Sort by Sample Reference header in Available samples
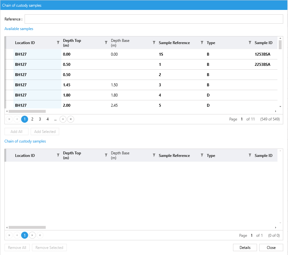Viewport: 288px width, 255px height. point(174,43)
